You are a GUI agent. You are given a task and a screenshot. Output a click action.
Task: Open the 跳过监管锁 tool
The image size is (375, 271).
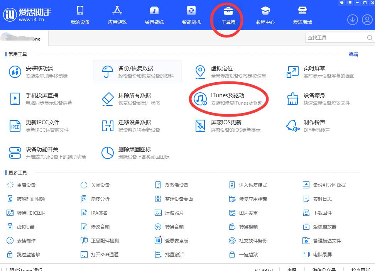24,254
